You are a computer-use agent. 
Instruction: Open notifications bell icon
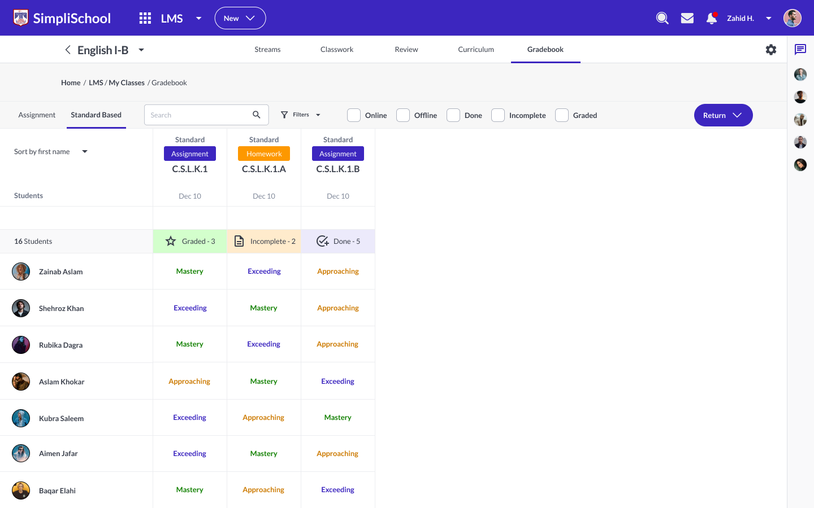[x=712, y=18]
